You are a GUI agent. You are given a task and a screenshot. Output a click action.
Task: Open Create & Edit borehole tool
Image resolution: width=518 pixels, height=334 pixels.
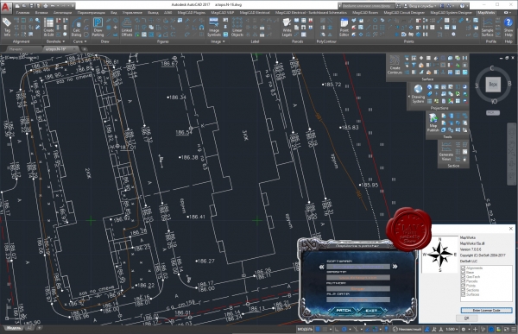pos(48,27)
